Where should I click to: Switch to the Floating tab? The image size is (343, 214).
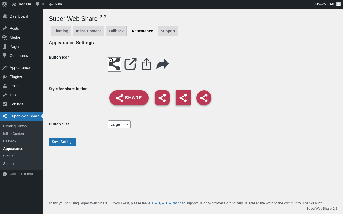click(61, 31)
